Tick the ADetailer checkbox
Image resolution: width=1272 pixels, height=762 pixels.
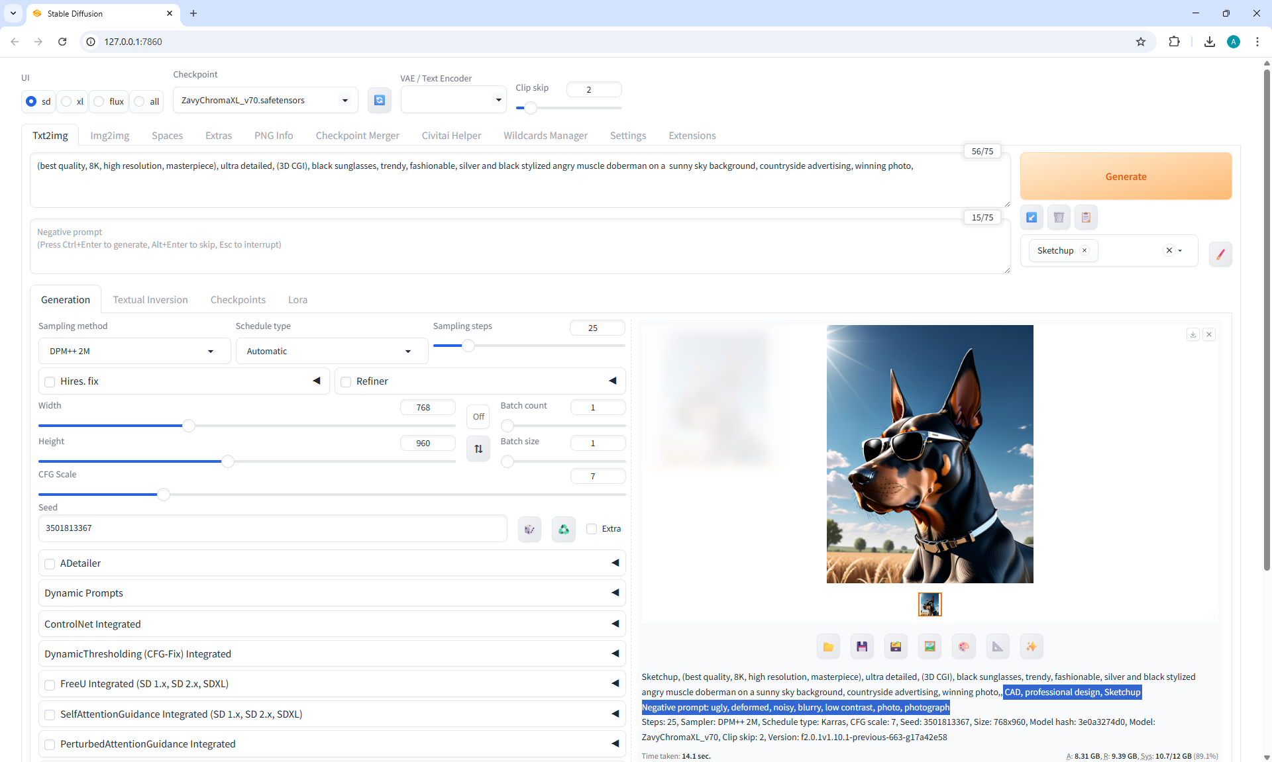(50, 564)
